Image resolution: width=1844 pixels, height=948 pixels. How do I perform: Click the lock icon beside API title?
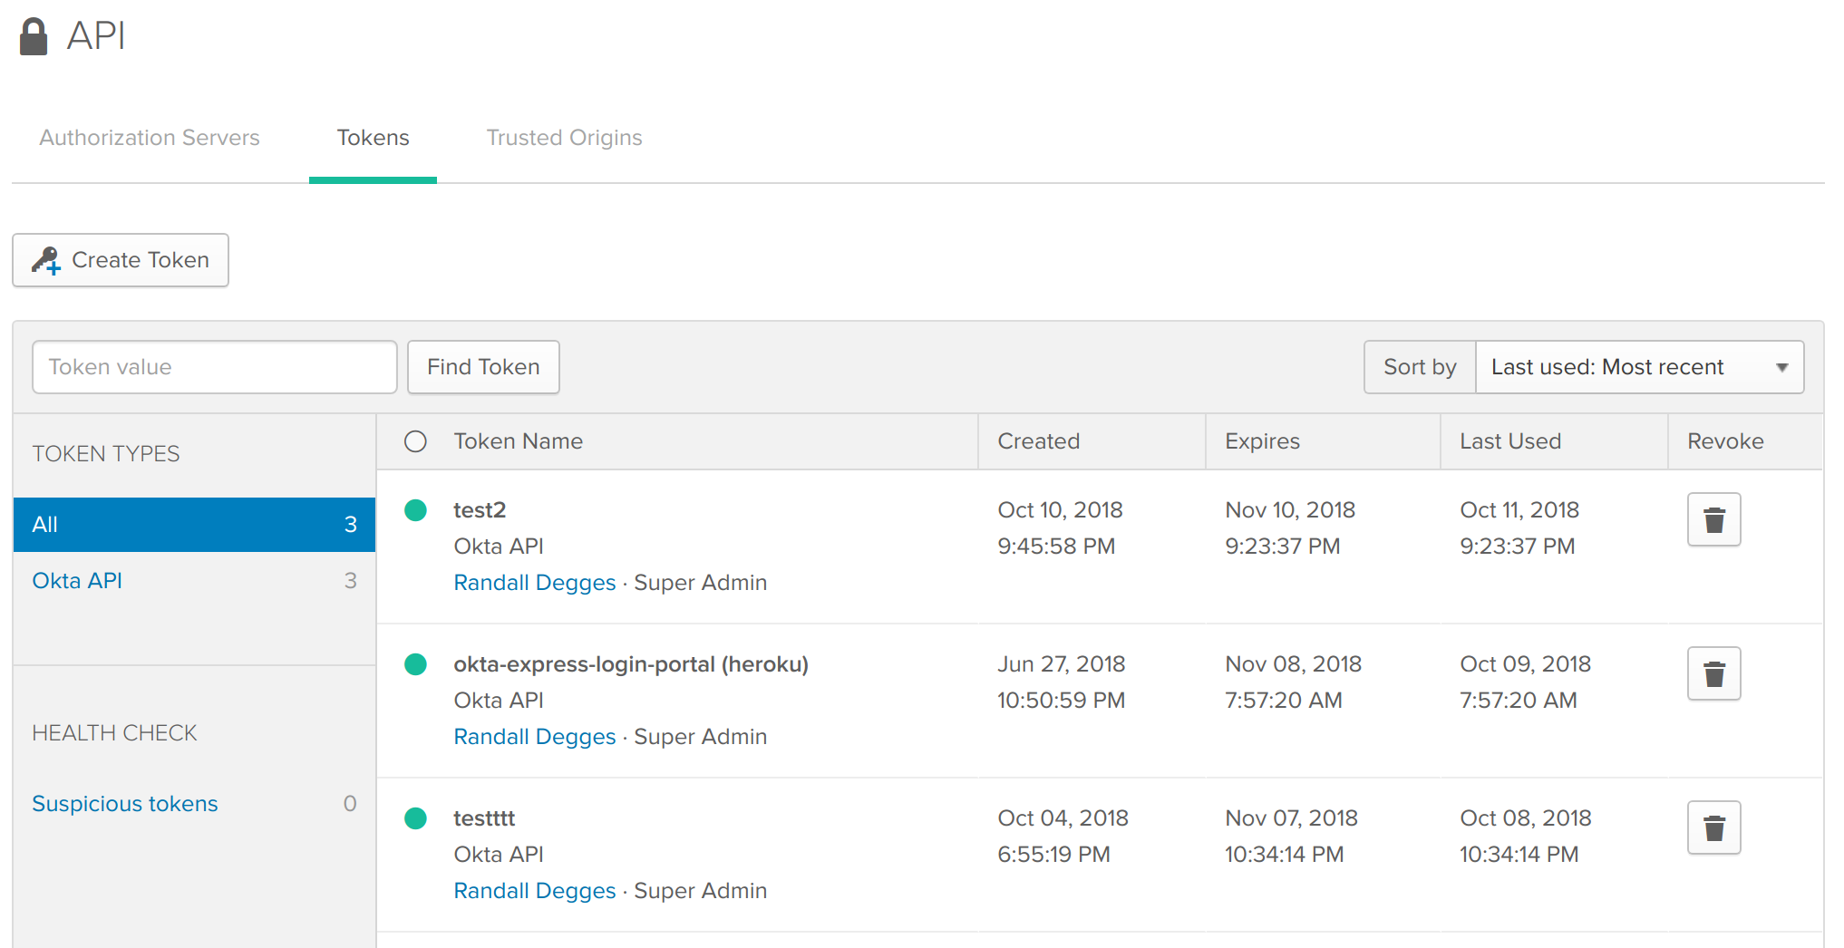pyautogui.click(x=34, y=37)
